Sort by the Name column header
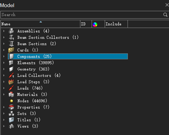The image size is (169, 135). (40, 24)
